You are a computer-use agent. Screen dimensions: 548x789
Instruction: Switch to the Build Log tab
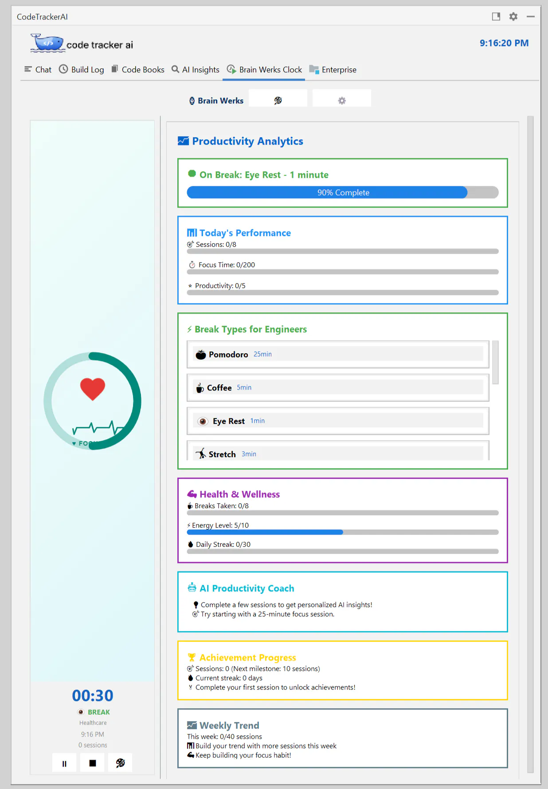click(82, 70)
